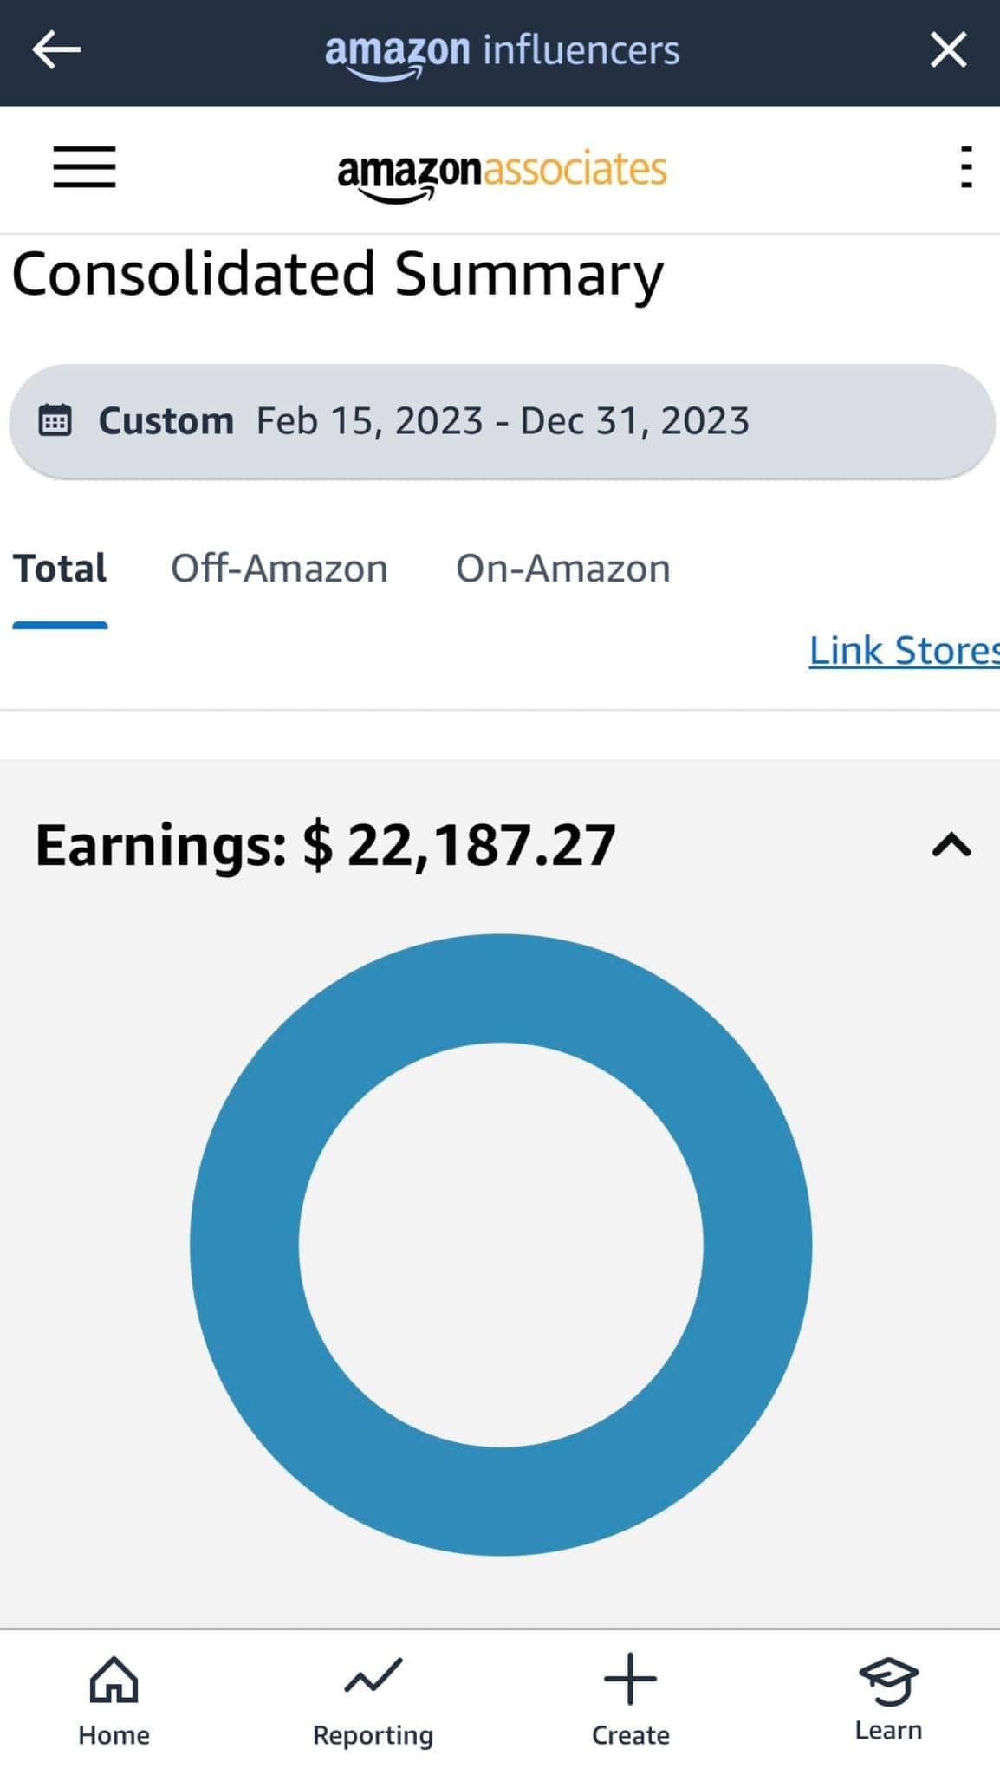Open the hamburger navigation menu

pos(84,167)
